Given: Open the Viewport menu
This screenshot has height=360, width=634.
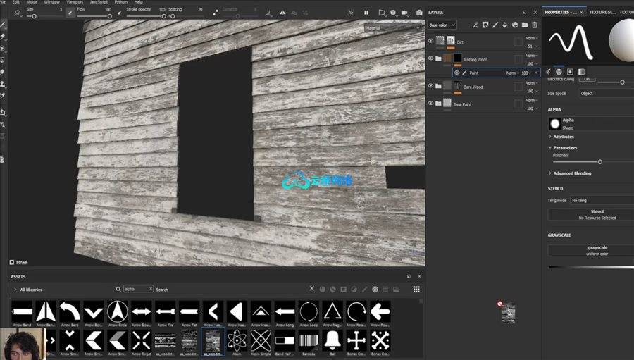Looking at the screenshot, I should point(75,2).
